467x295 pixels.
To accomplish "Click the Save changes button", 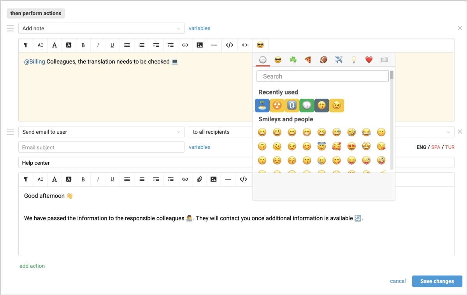I will pyautogui.click(x=437, y=281).
